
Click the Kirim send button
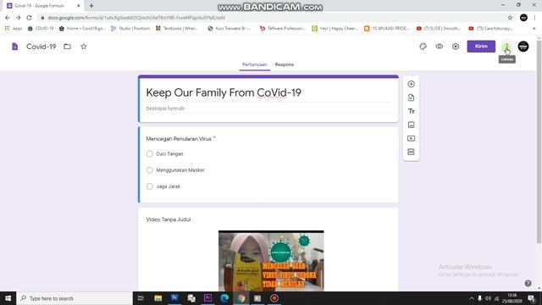tap(481, 47)
